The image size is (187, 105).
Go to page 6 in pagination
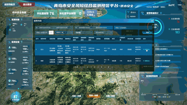tap(101, 67)
